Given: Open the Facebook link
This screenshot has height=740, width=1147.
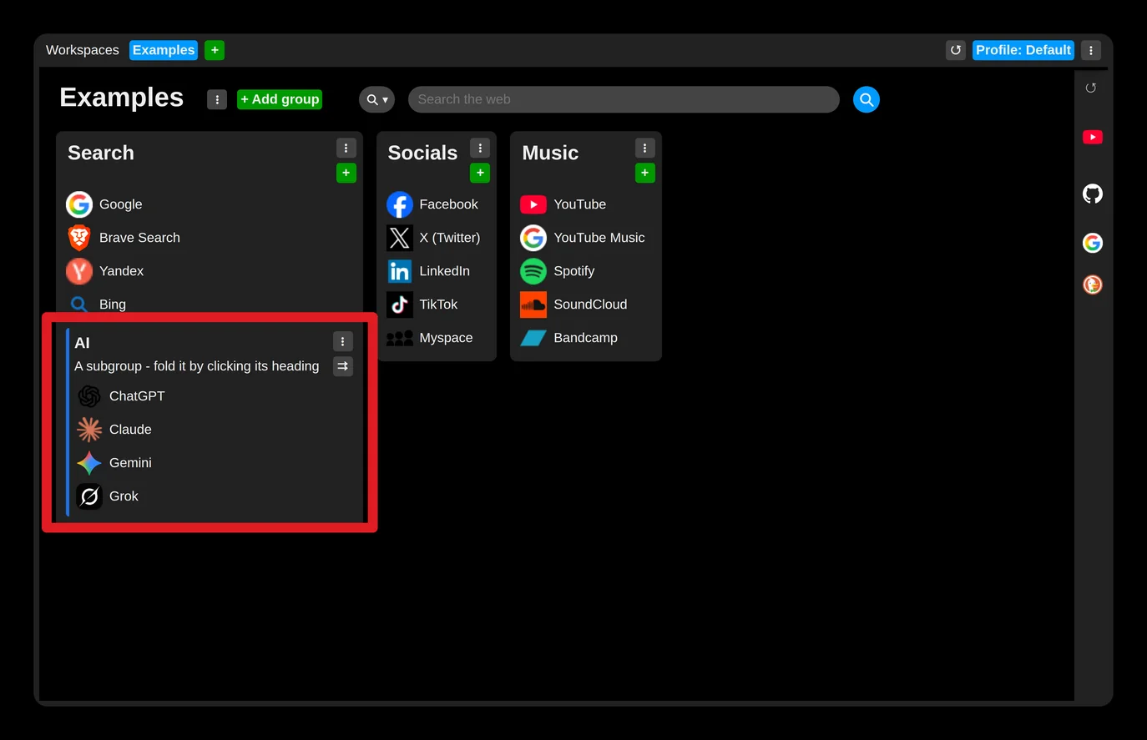Looking at the screenshot, I should point(448,204).
